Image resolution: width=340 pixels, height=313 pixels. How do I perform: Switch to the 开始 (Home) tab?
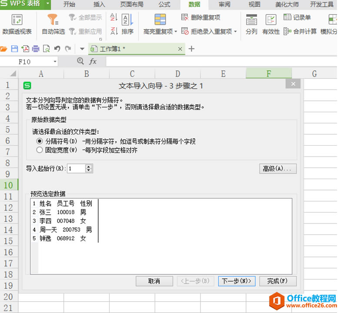69,4
